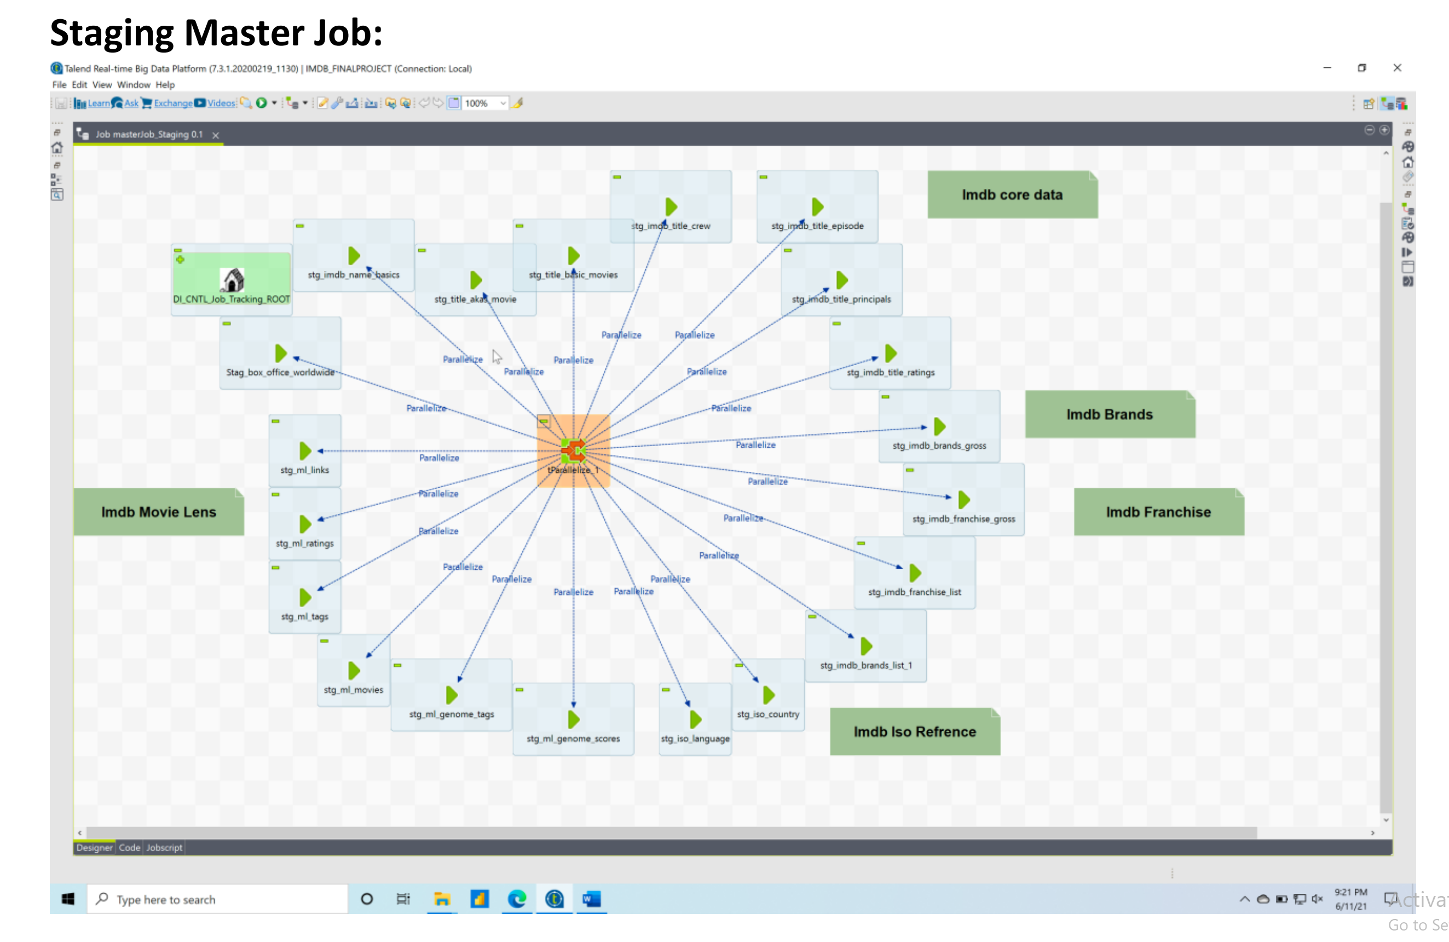The height and width of the screenshot is (942, 1449).
Task: Toggle subjobs display button
Action: click(454, 103)
